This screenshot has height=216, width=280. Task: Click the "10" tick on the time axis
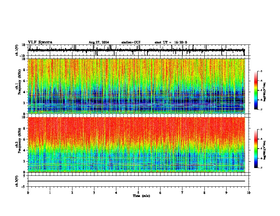pos(249,193)
